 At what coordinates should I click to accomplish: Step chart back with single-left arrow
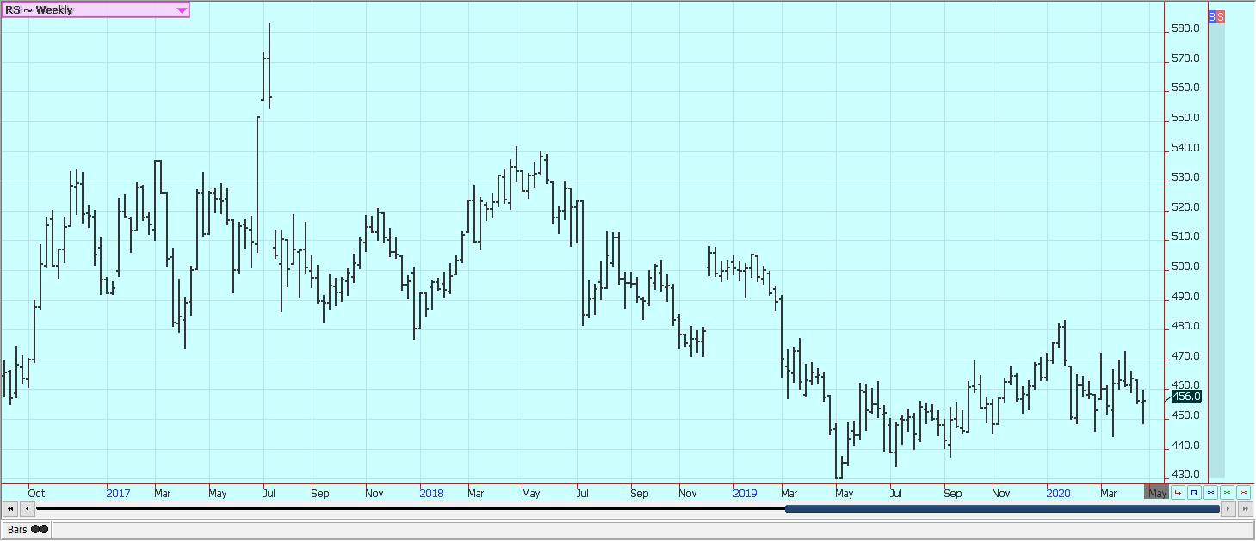pyautogui.click(x=28, y=509)
